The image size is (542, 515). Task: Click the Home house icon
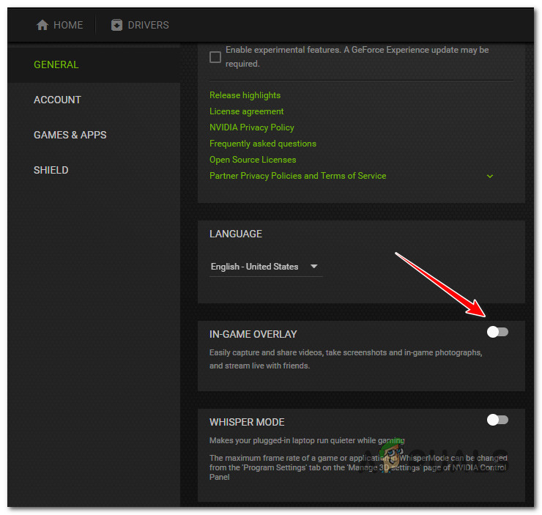pos(42,25)
